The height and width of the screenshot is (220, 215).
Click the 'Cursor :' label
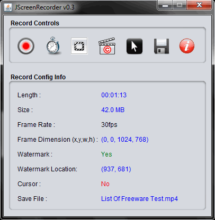tap(29, 184)
